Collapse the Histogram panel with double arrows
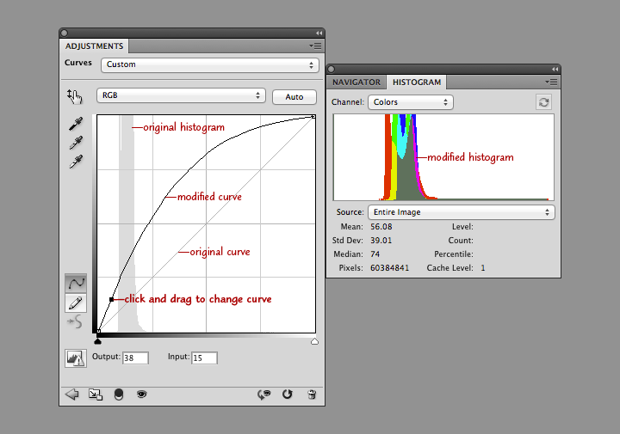Screen dimensions: 620x434 click(555, 69)
